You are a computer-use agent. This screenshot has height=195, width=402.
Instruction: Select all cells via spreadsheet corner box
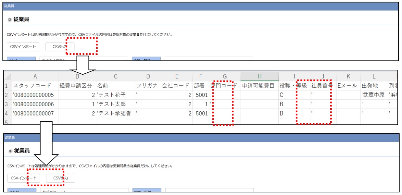[x=7, y=77]
